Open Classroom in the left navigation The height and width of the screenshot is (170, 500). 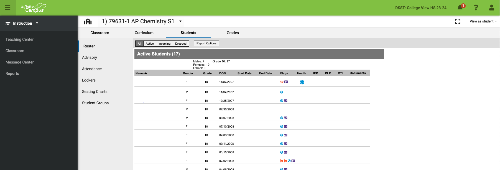click(x=15, y=51)
